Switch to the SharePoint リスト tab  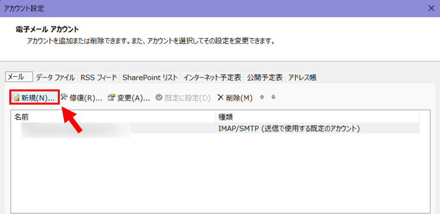(150, 77)
